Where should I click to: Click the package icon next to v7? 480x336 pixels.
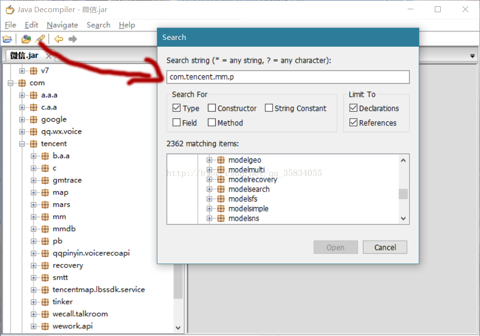[34, 71]
